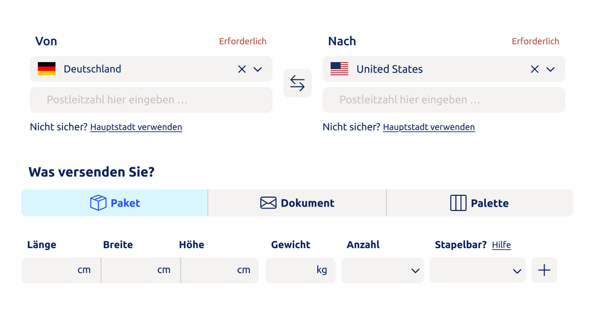This screenshot has height=318, width=595.
Task: Open the Hilfe link next to Stapelbar
Action: 501,245
